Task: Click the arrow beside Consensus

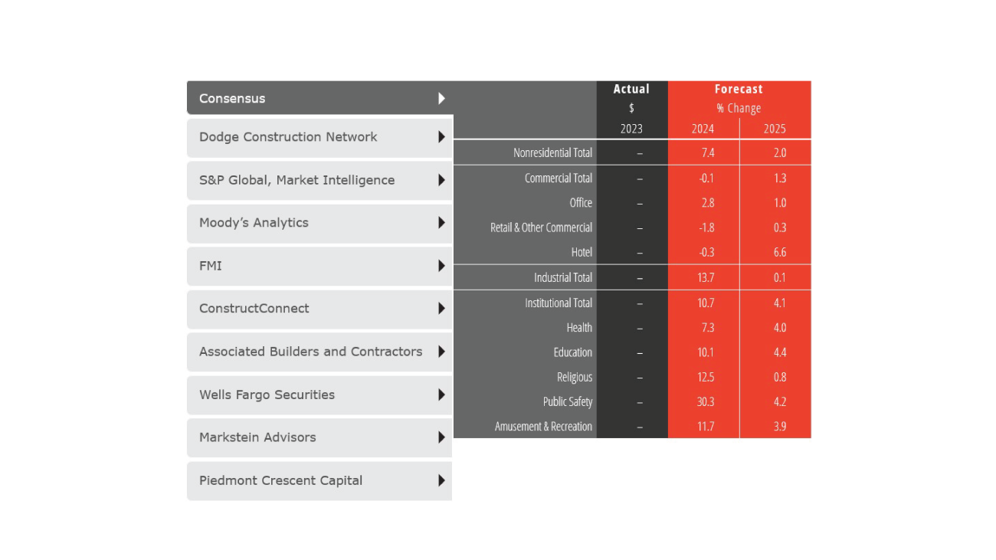Action: pos(441,98)
